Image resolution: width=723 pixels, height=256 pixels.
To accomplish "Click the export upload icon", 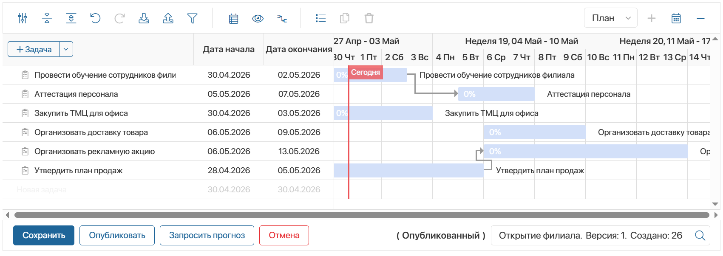I will [x=168, y=18].
